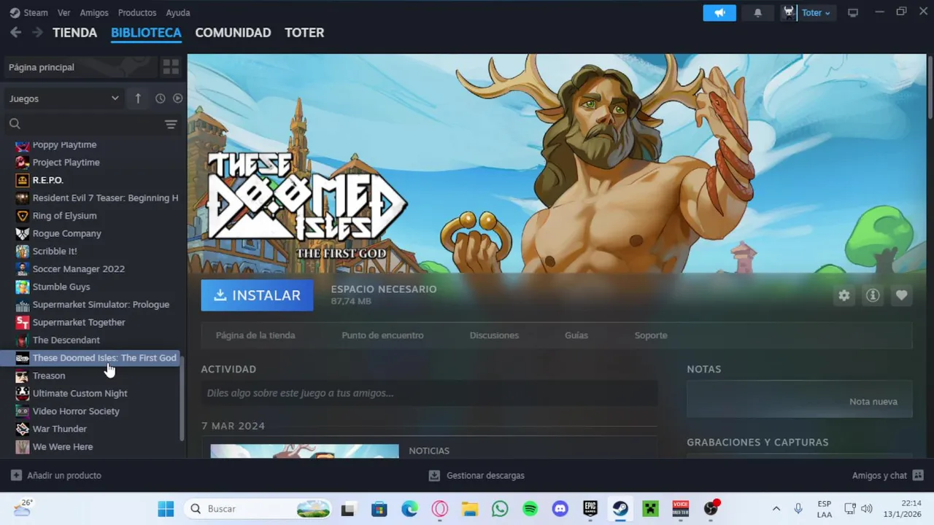The width and height of the screenshot is (934, 525).
Task: Go back with the left arrow
Action: pyautogui.click(x=15, y=32)
